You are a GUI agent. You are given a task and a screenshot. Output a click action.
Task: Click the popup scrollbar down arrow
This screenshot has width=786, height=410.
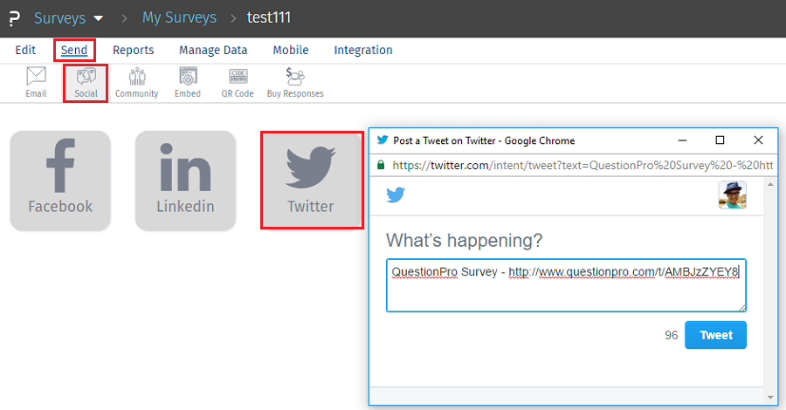(x=770, y=398)
